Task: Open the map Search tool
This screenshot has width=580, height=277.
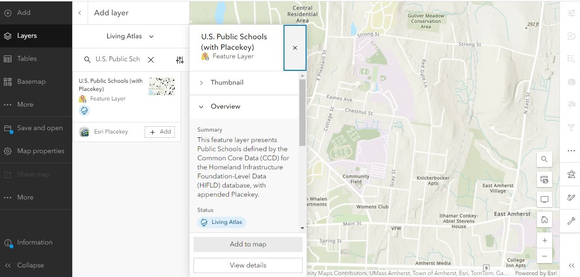Action: click(545, 159)
